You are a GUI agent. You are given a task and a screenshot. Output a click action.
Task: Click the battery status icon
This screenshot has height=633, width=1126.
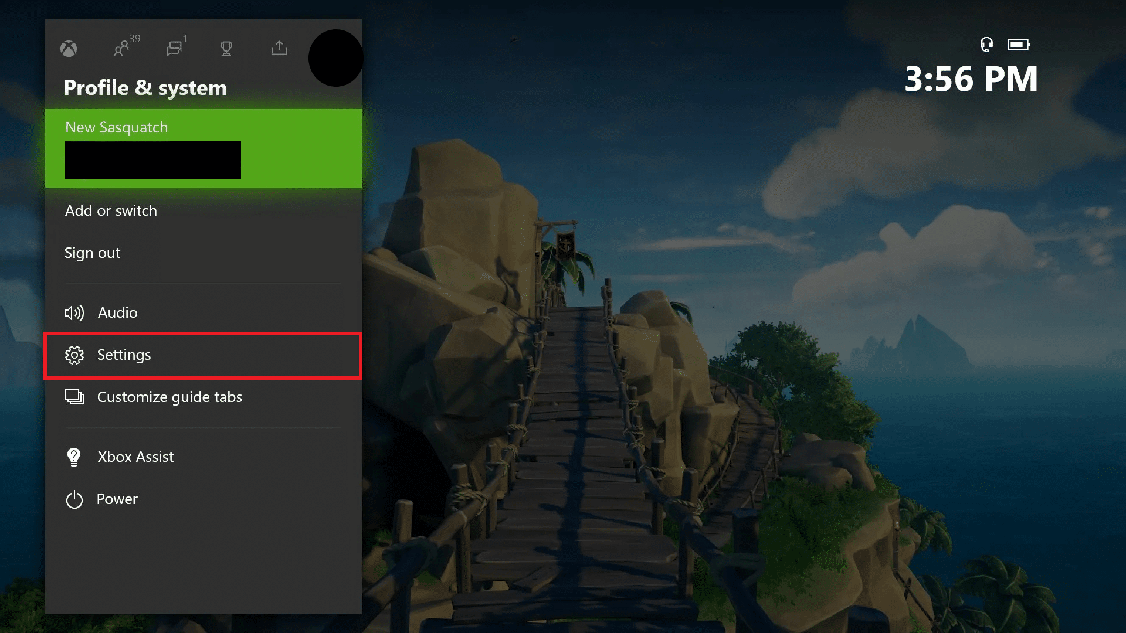(x=1019, y=44)
